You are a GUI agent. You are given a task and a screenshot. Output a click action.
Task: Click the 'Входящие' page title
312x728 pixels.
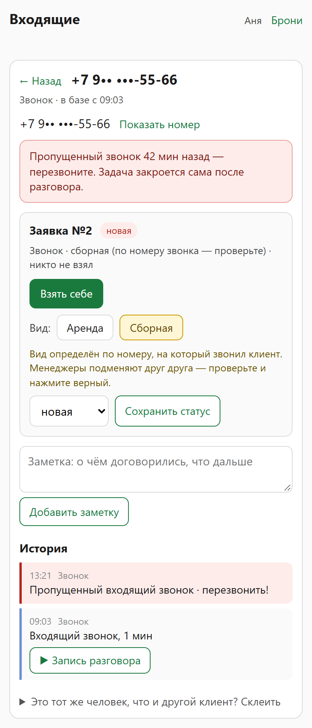tap(45, 19)
